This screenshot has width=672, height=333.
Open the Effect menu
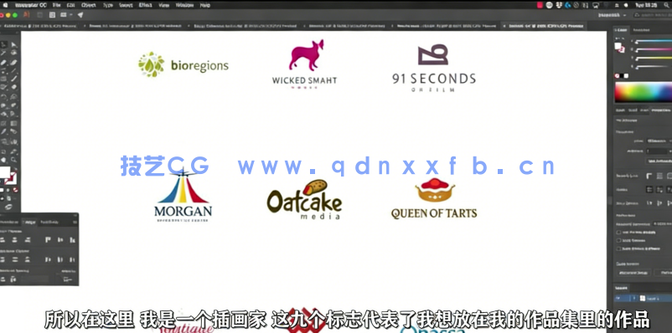click(x=146, y=5)
